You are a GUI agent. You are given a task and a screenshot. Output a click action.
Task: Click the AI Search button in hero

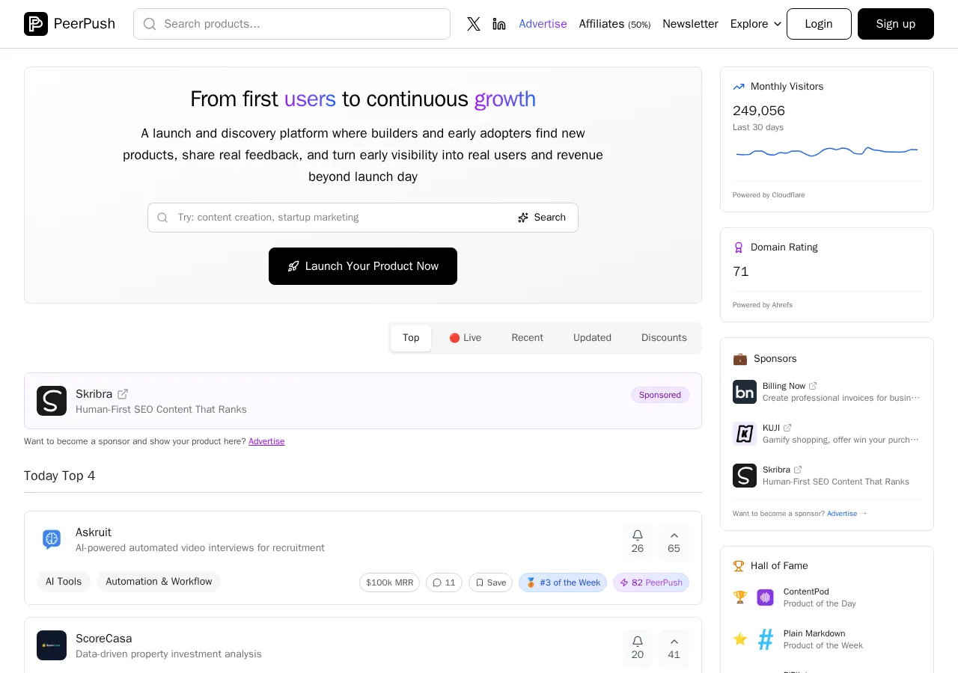pyautogui.click(x=542, y=218)
